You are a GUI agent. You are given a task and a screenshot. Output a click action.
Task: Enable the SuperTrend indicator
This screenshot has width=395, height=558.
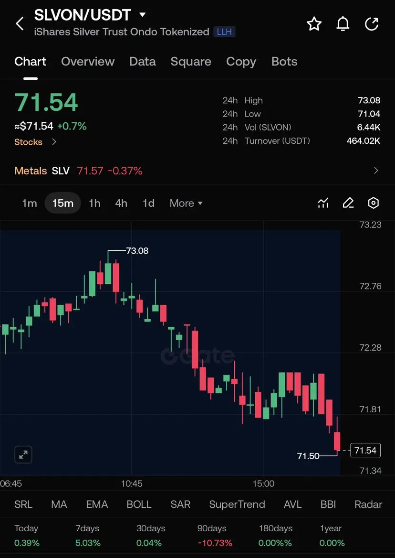pyautogui.click(x=237, y=504)
